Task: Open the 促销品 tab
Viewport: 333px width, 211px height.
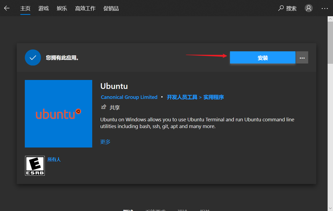Action: (x=111, y=8)
